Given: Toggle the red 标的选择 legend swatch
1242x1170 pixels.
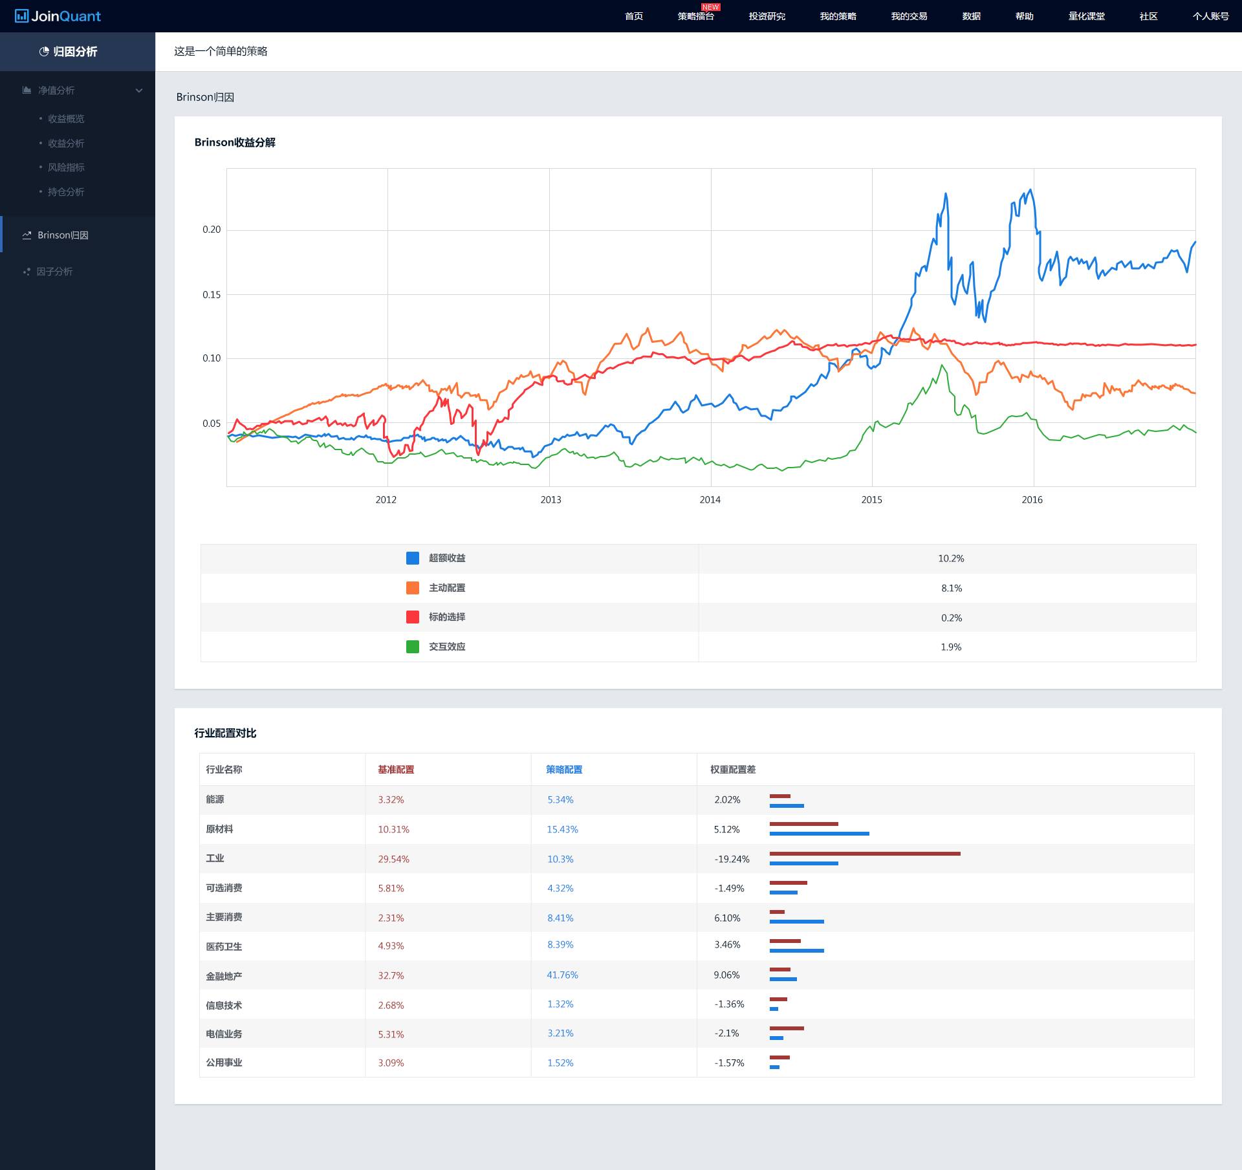Looking at the screenshot, I should [x=412, y=617].
